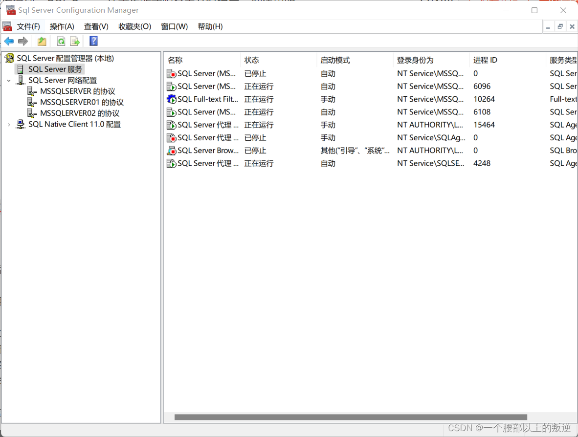578x437 pixels.
Task: Close the inner MDI child window
Action: 572,26
